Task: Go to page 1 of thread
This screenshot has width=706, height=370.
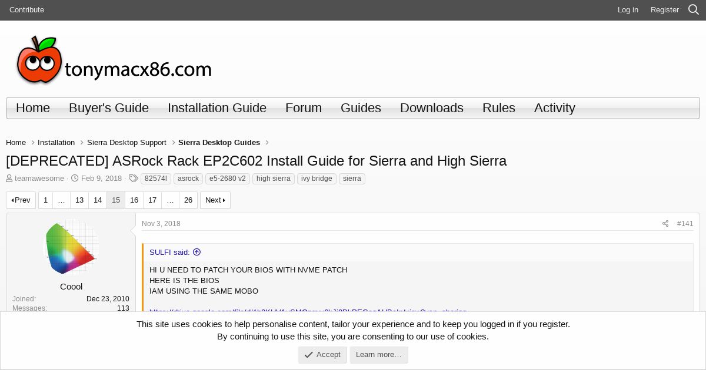Action: (x=45, y=200)
